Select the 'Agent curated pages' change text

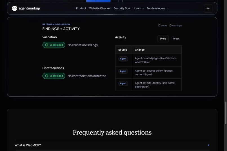pyautogui.click(x=156, y=60)
